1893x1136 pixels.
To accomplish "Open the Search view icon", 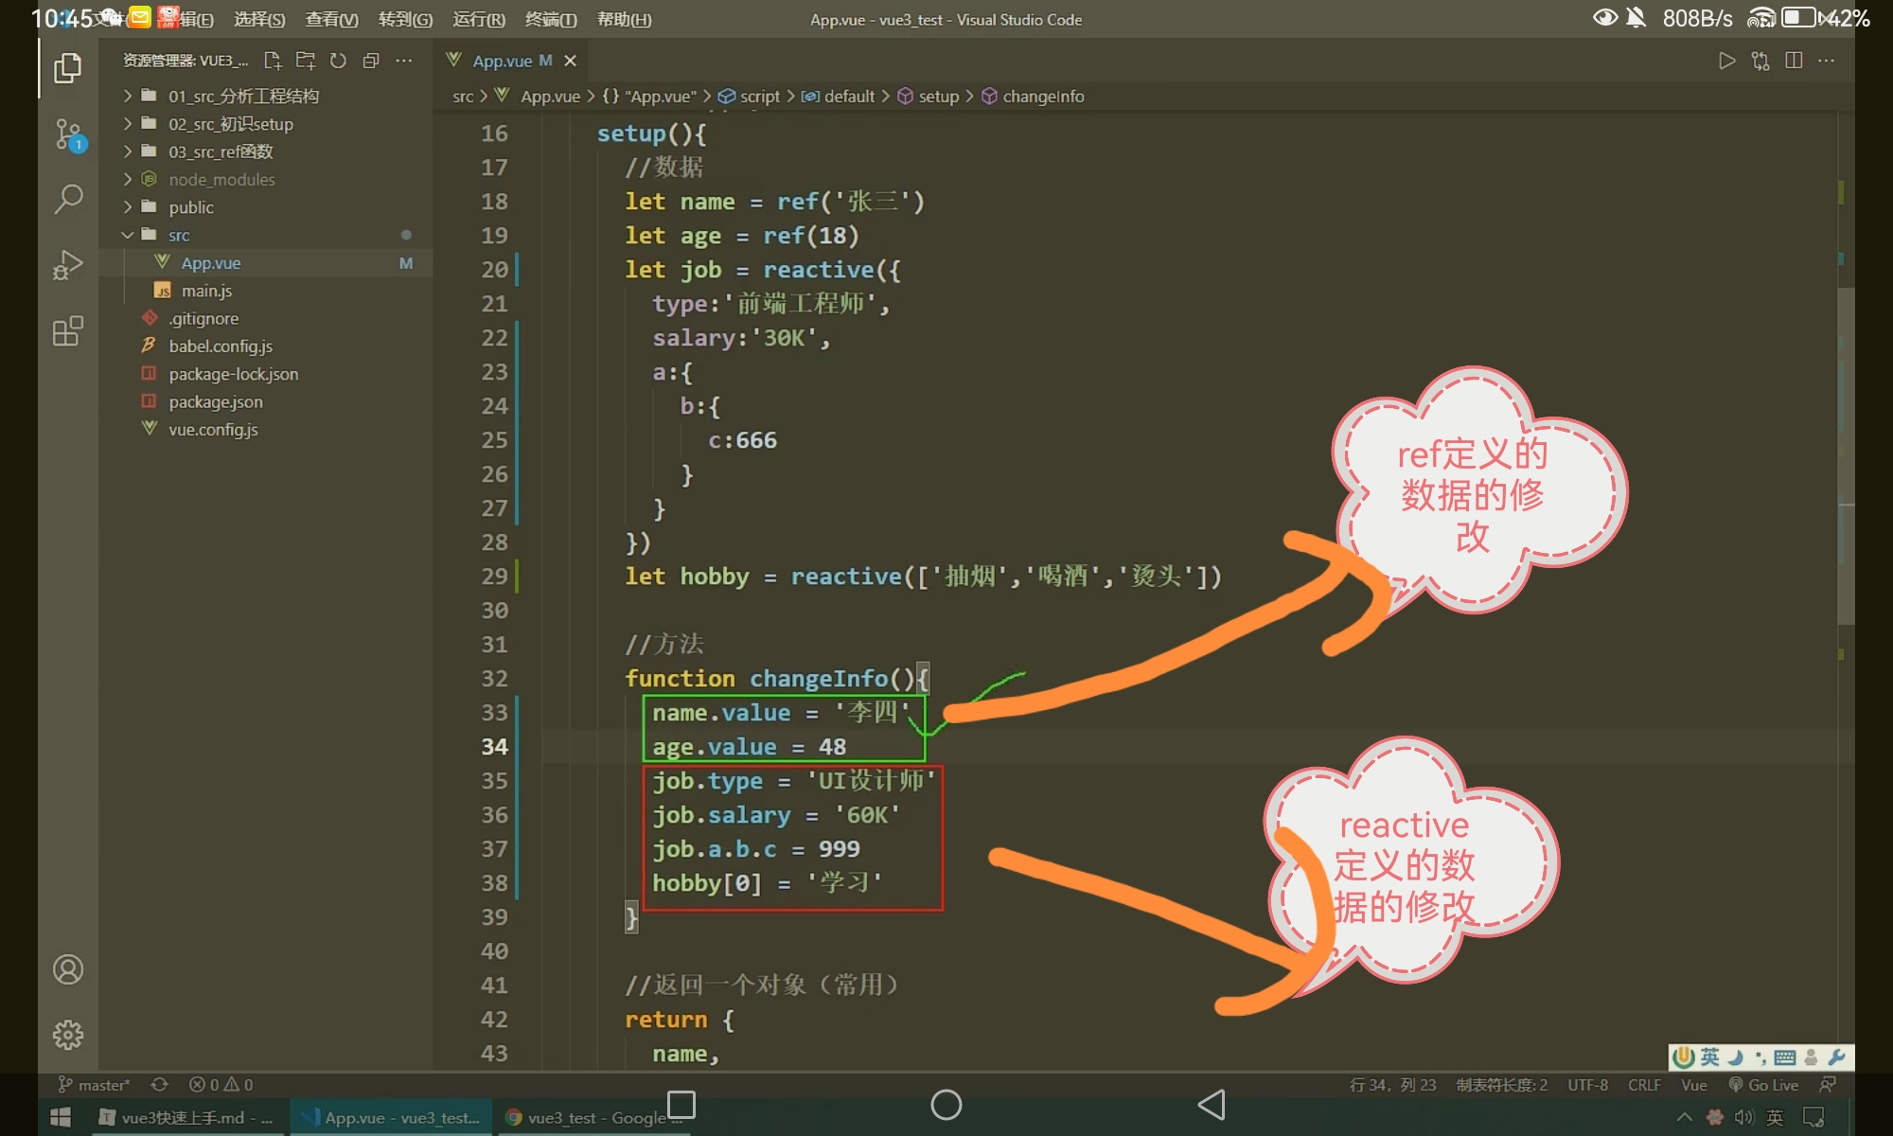I will (x=67, y=199).
